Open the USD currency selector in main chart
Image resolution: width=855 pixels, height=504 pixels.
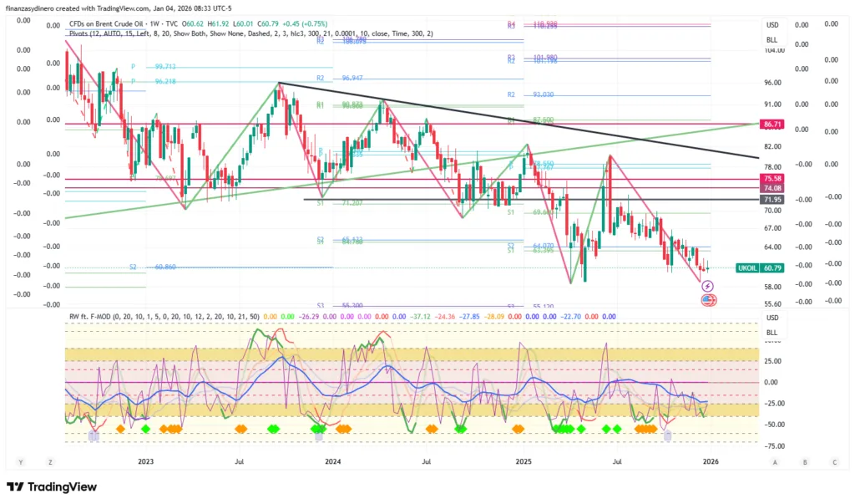pos(772,25)
